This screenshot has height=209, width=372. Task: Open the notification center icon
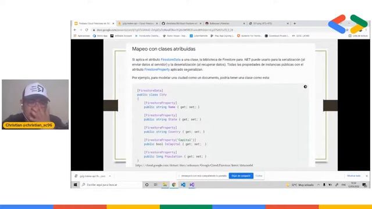[364, 185]
